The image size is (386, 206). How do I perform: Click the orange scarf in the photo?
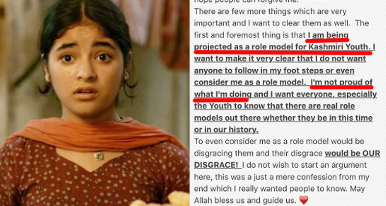point(95,134)
